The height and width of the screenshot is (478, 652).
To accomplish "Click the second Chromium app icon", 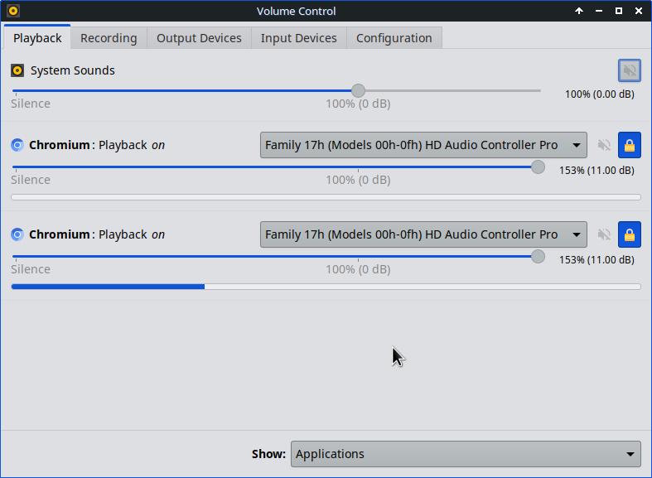I will (17, 234).
